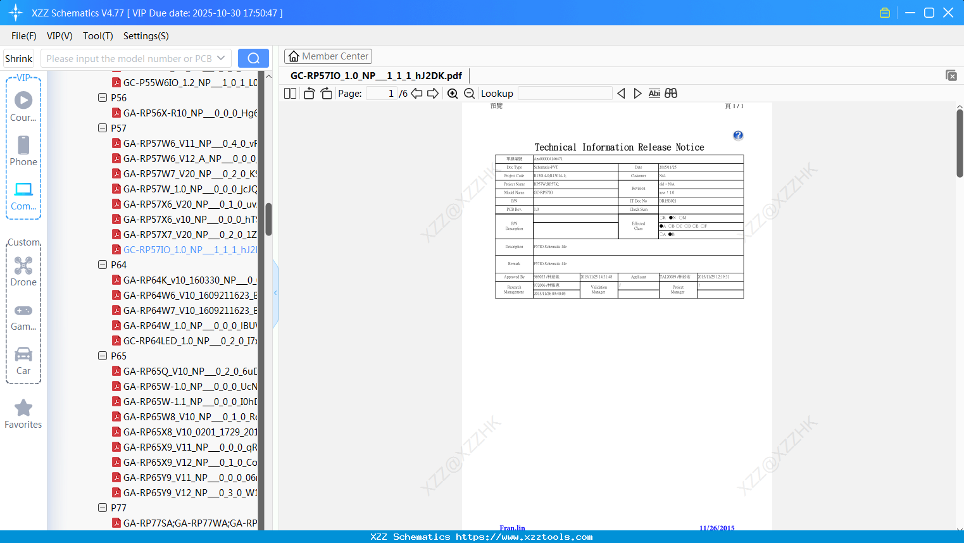Collapse the left panel via splitter handle
The image size is (964, 543).
[x=275, y=292]
